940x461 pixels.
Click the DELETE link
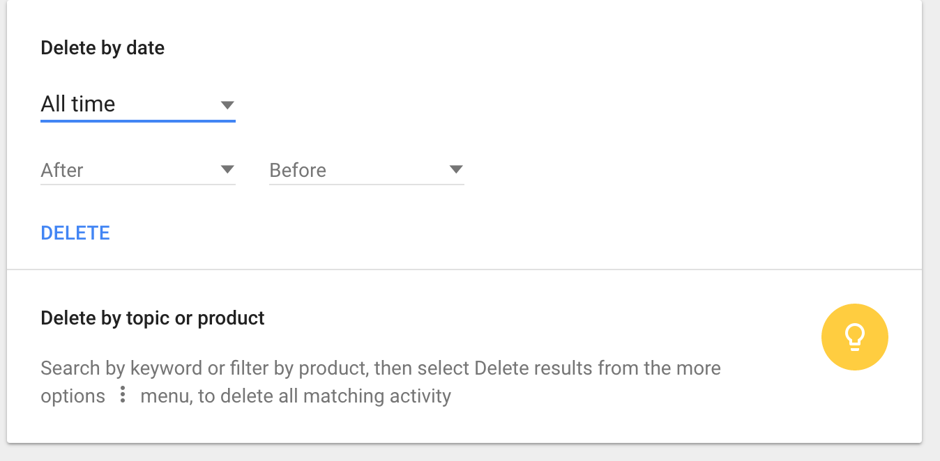click(x=75, y=233)
